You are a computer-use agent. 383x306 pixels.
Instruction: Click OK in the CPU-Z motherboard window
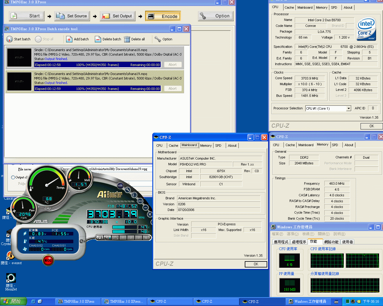pyautogui.click(x=256, y=264)
